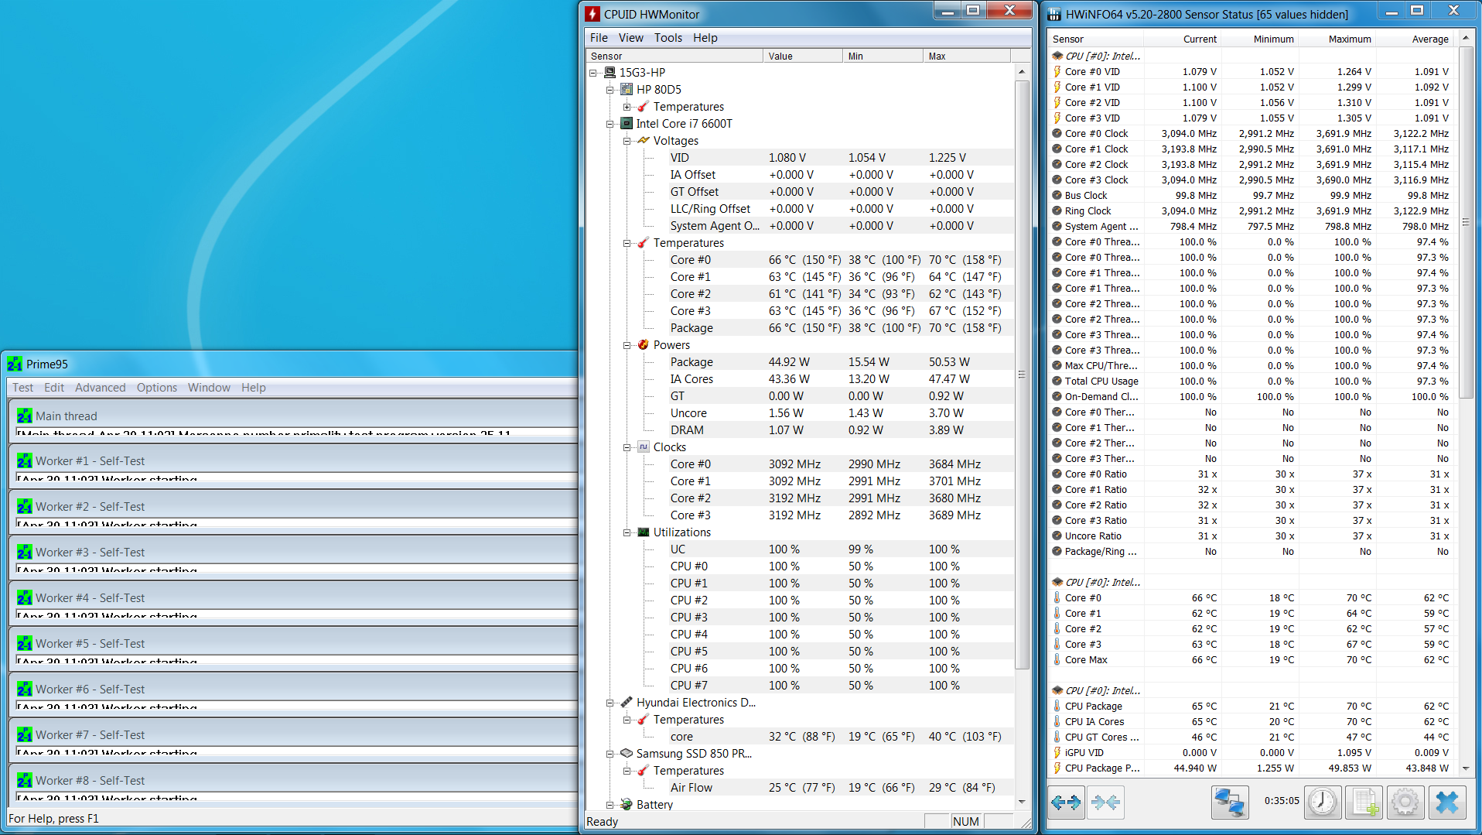The height and width of the screenshot is (835, 1482).
Task: Start logging with the spreadsheet plus button
Action: [1364, 802]
